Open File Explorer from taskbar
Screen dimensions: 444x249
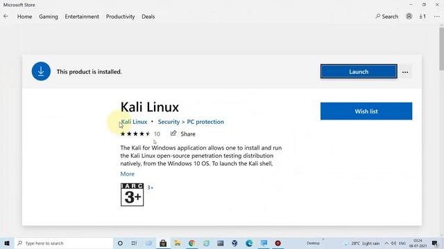tap(178, 243)
